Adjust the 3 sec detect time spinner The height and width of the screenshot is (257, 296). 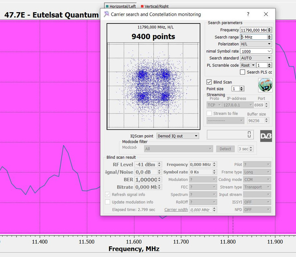coord(251,149)
